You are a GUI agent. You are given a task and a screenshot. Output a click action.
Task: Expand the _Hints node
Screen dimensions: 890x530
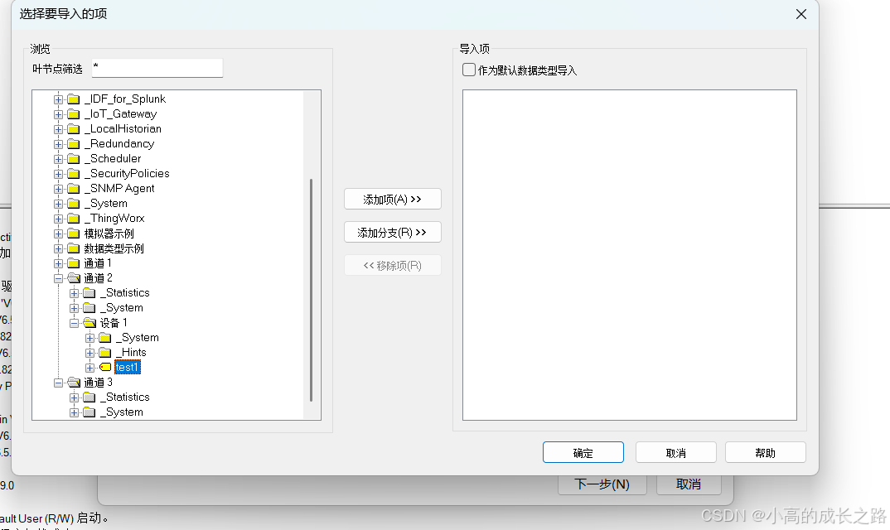(x=89, y=353)
